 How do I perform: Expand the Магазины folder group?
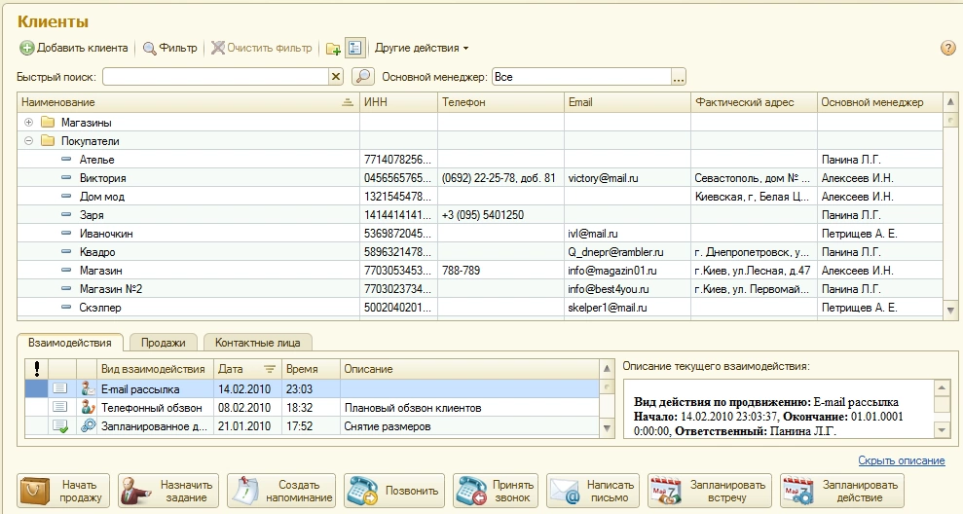28,123
